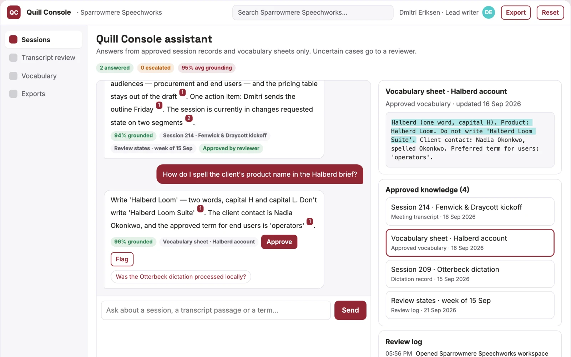Open the Sessions section
Viewport: 571px width, 357px height.
pos(44,40)
